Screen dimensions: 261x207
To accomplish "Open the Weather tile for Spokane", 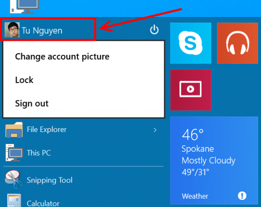I will point(214,160).
